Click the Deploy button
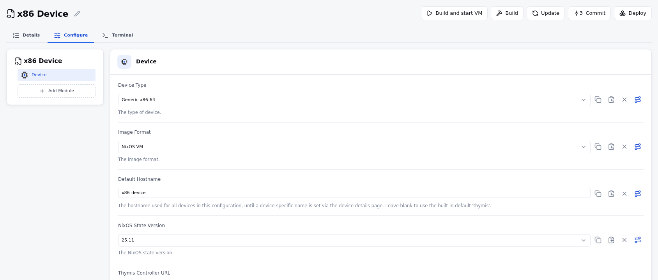 tap(633, 13)
